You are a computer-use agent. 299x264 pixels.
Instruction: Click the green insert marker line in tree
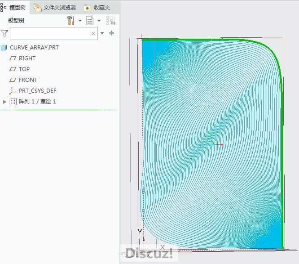pyautogui.click(x=58, y=110)
